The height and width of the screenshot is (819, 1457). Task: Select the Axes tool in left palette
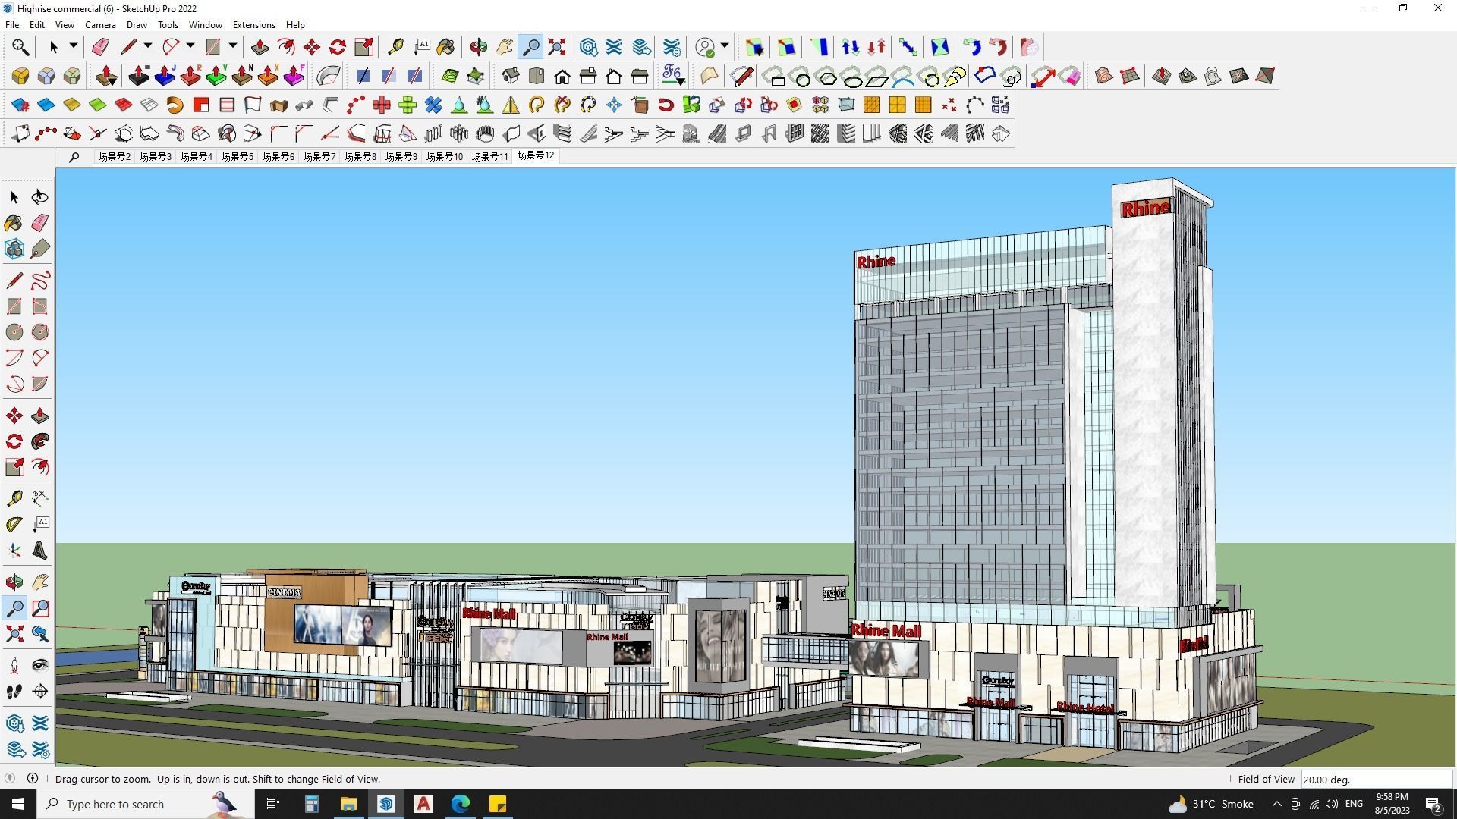coord(14,551)
